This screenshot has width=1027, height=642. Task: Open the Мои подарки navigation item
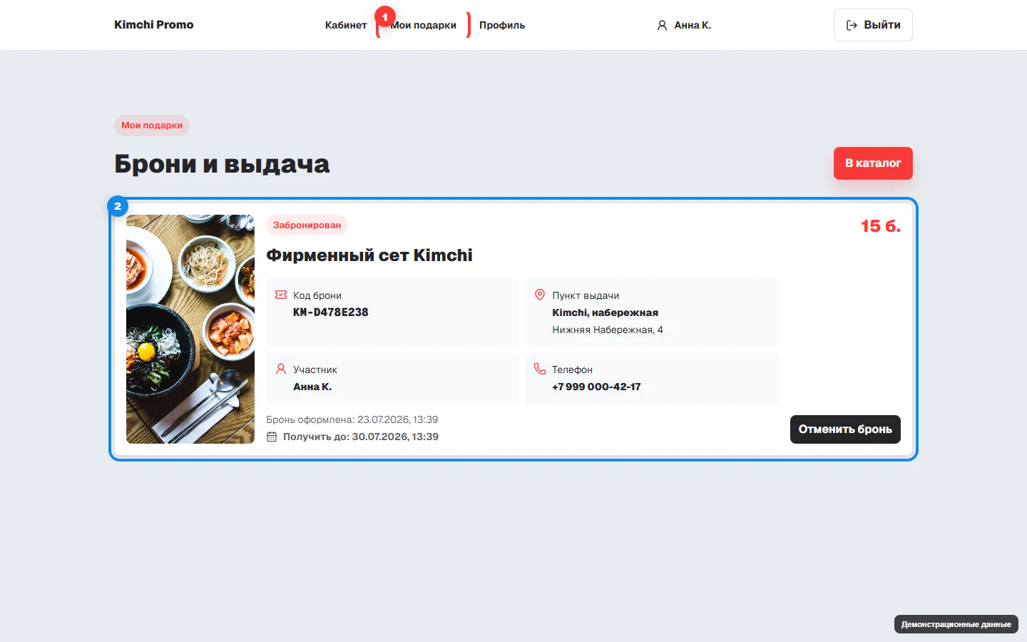424,25
